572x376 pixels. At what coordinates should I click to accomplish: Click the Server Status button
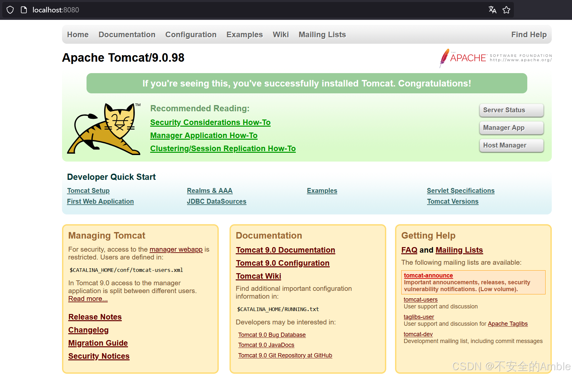tap(511, 110)
